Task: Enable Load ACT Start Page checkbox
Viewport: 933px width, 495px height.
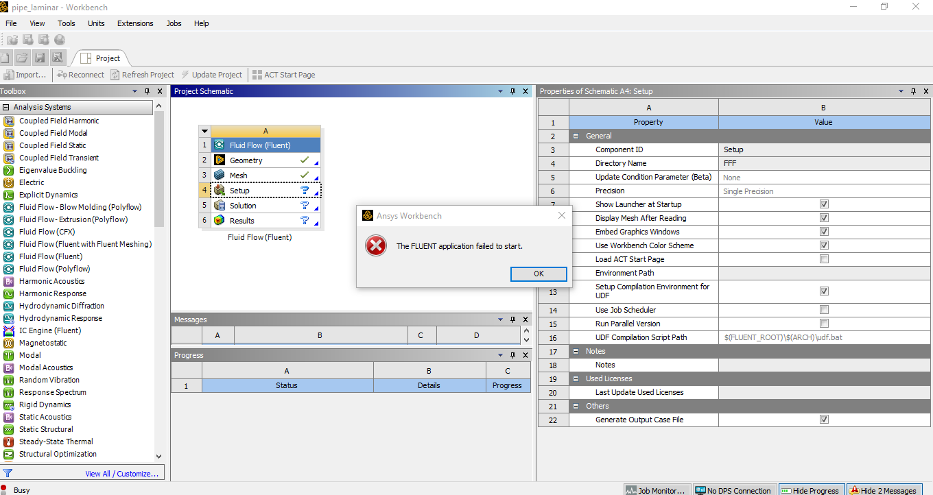Action: pos(824,259)
